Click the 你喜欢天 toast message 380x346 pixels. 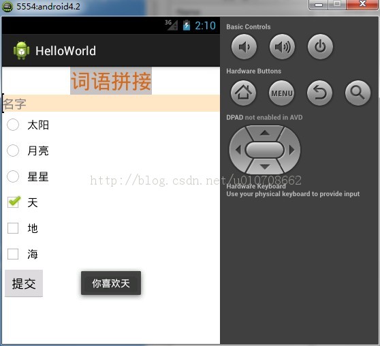111,283
